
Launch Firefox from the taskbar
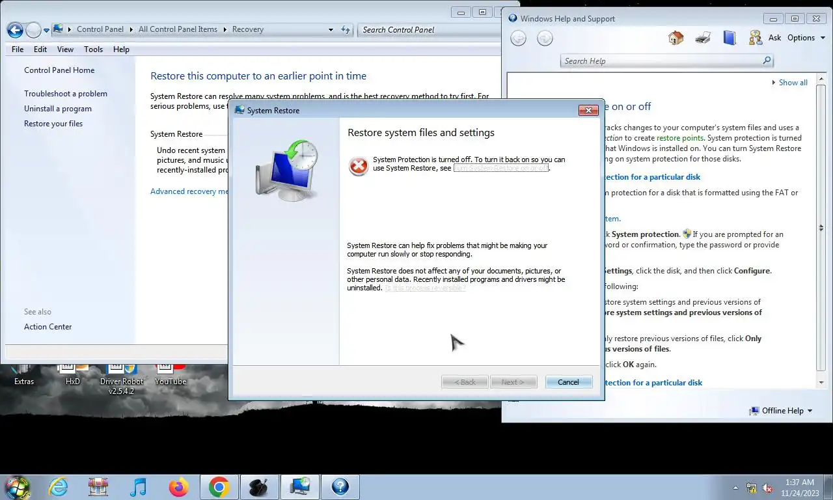(178, 486)
